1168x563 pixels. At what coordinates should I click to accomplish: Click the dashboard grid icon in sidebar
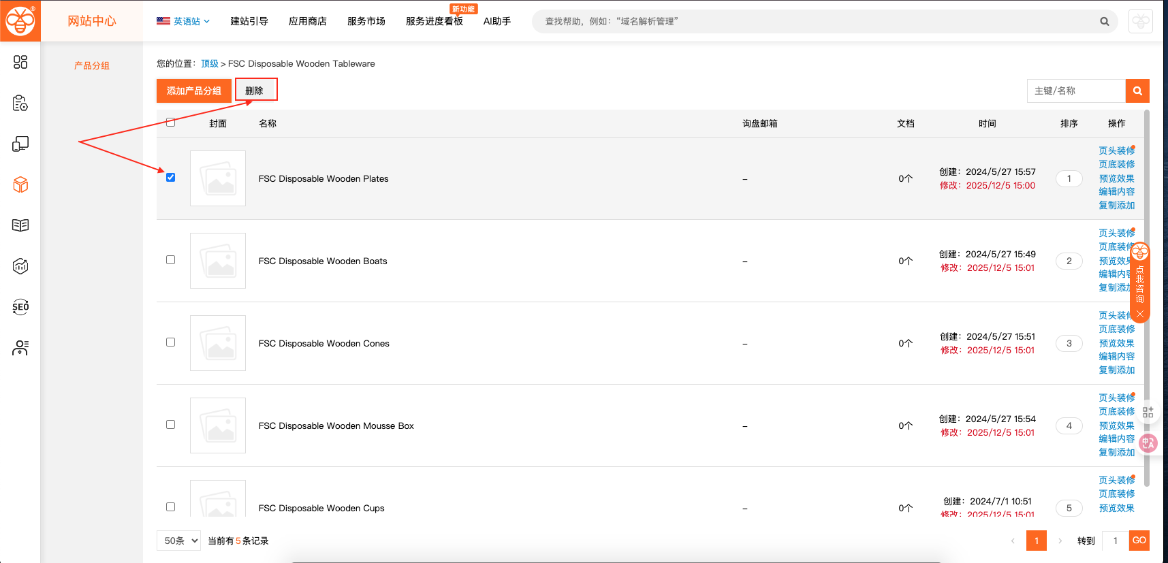20,62
